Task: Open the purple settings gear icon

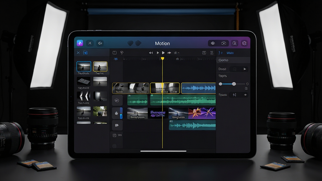Action: [x=244, y=43]
